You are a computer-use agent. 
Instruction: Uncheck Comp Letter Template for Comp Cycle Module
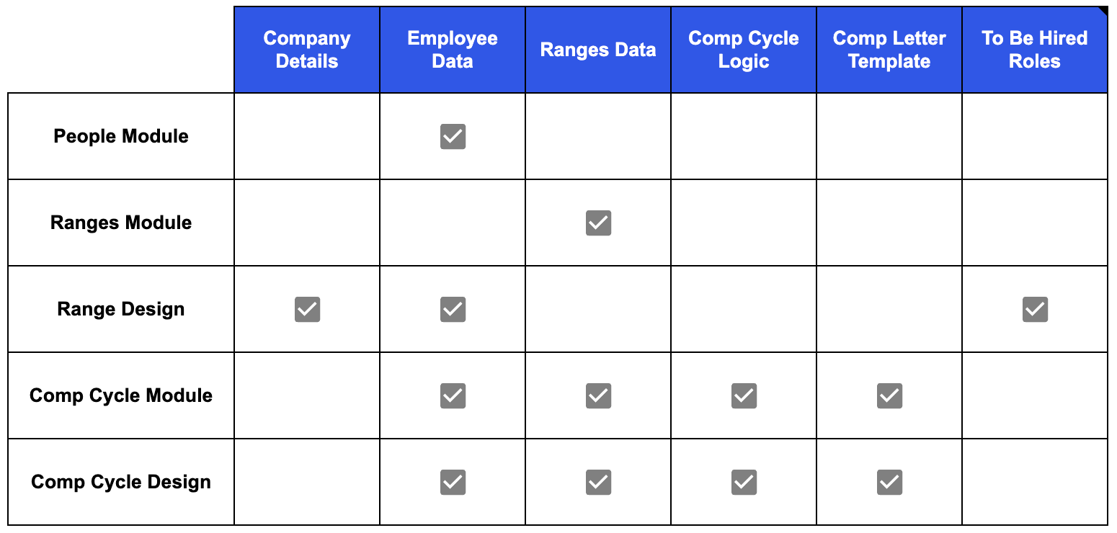pos(889,395)
